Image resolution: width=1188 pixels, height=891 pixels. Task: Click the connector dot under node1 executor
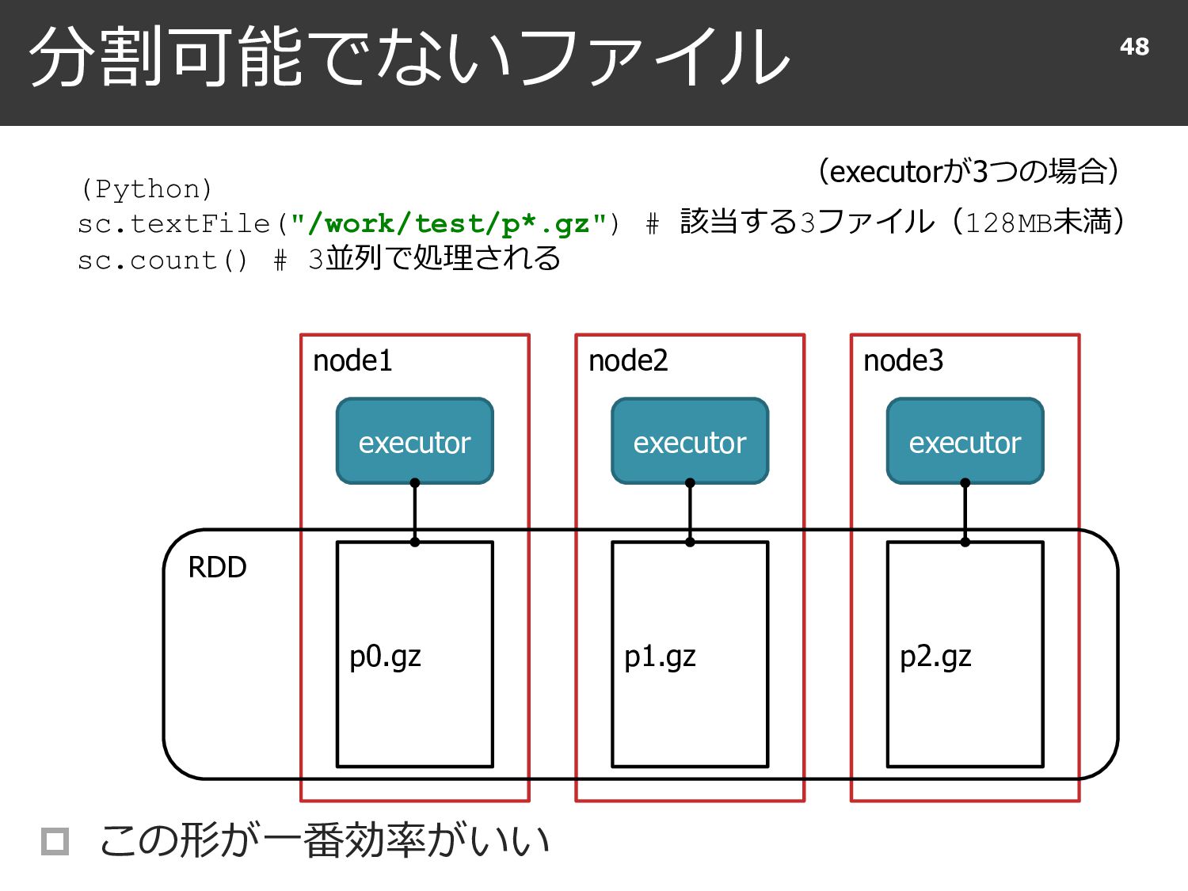(x=415, y=482)
